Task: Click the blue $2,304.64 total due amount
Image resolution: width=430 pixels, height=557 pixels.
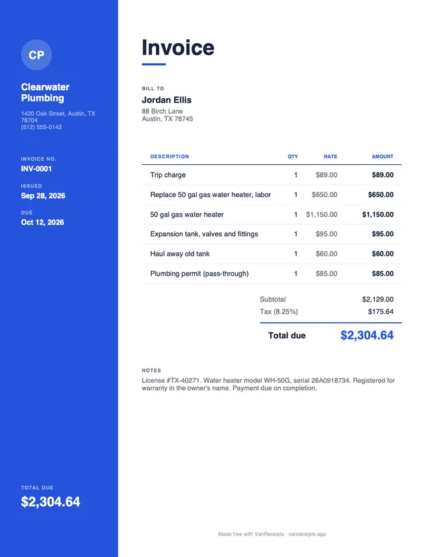Action: point(367,335)
